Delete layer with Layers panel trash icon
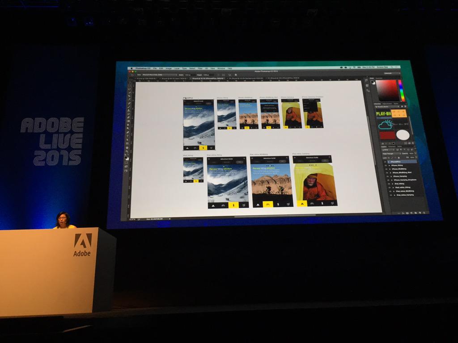Screen dimensions: 458x343 point(424,213)
